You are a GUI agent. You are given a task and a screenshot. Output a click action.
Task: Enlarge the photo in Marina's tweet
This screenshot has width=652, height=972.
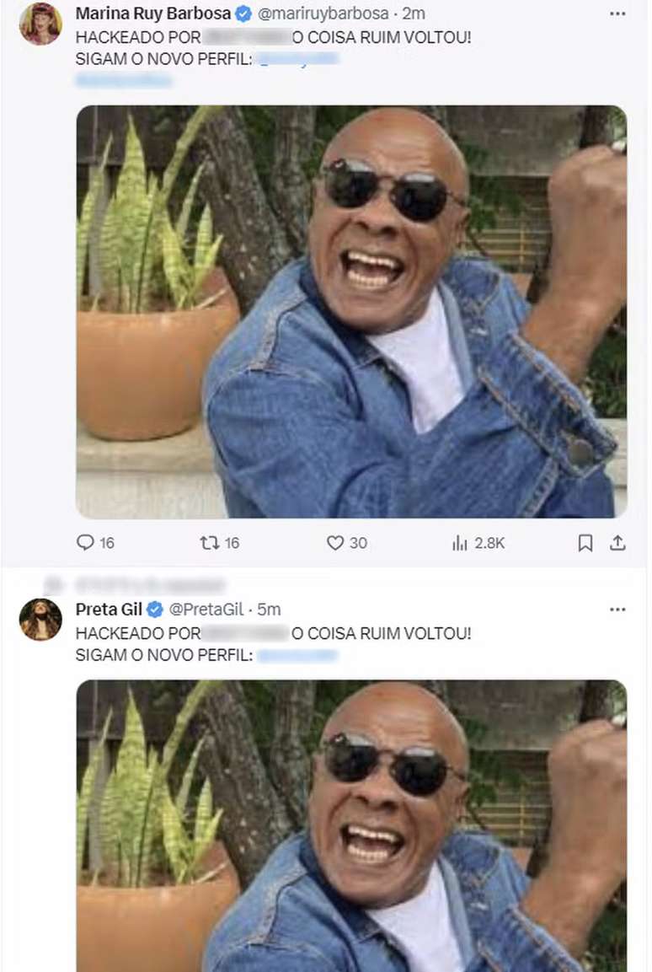pos(351,311)
